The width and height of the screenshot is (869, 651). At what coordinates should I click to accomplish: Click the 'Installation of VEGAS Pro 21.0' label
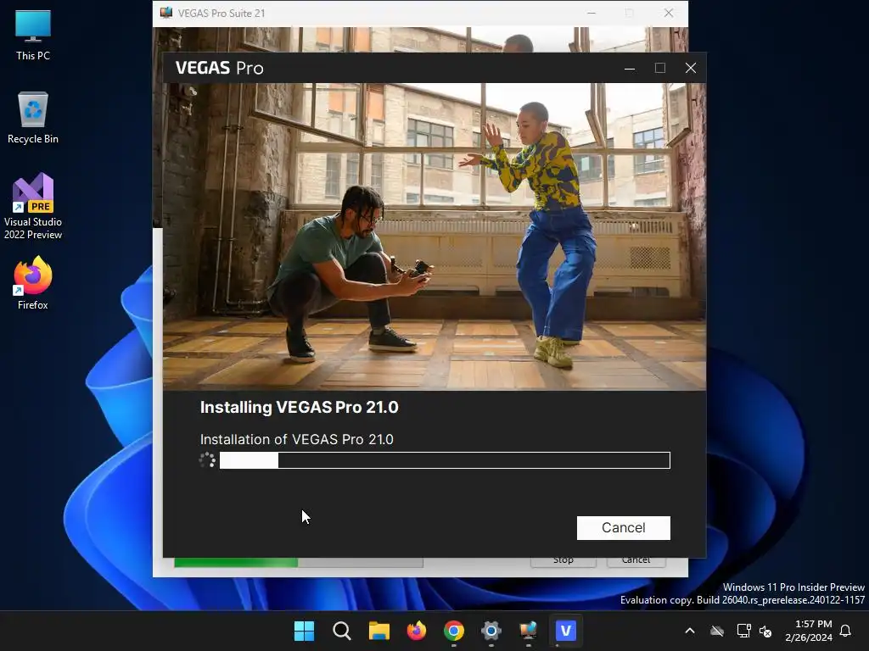(296, 440)
